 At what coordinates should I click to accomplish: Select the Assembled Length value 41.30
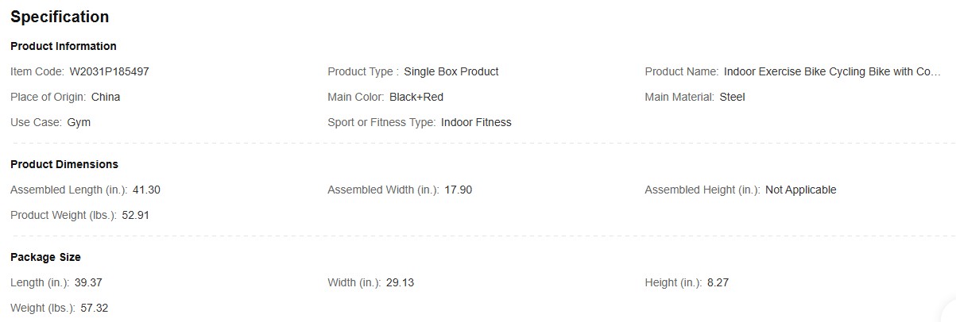click(x=146, y=190)
